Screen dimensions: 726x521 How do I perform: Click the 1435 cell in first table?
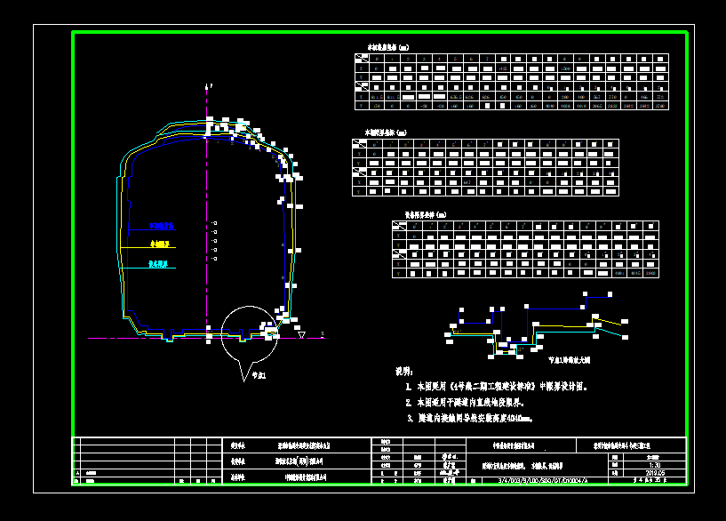click(x=503, y=68)
